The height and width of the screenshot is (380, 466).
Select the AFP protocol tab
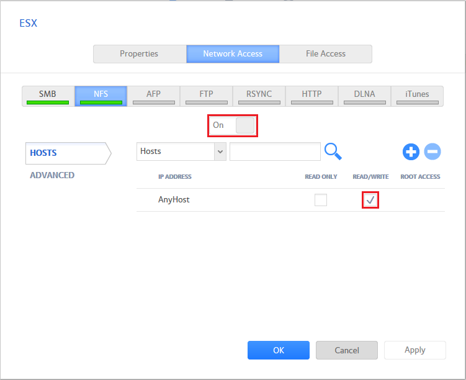[x=153, y=96]
